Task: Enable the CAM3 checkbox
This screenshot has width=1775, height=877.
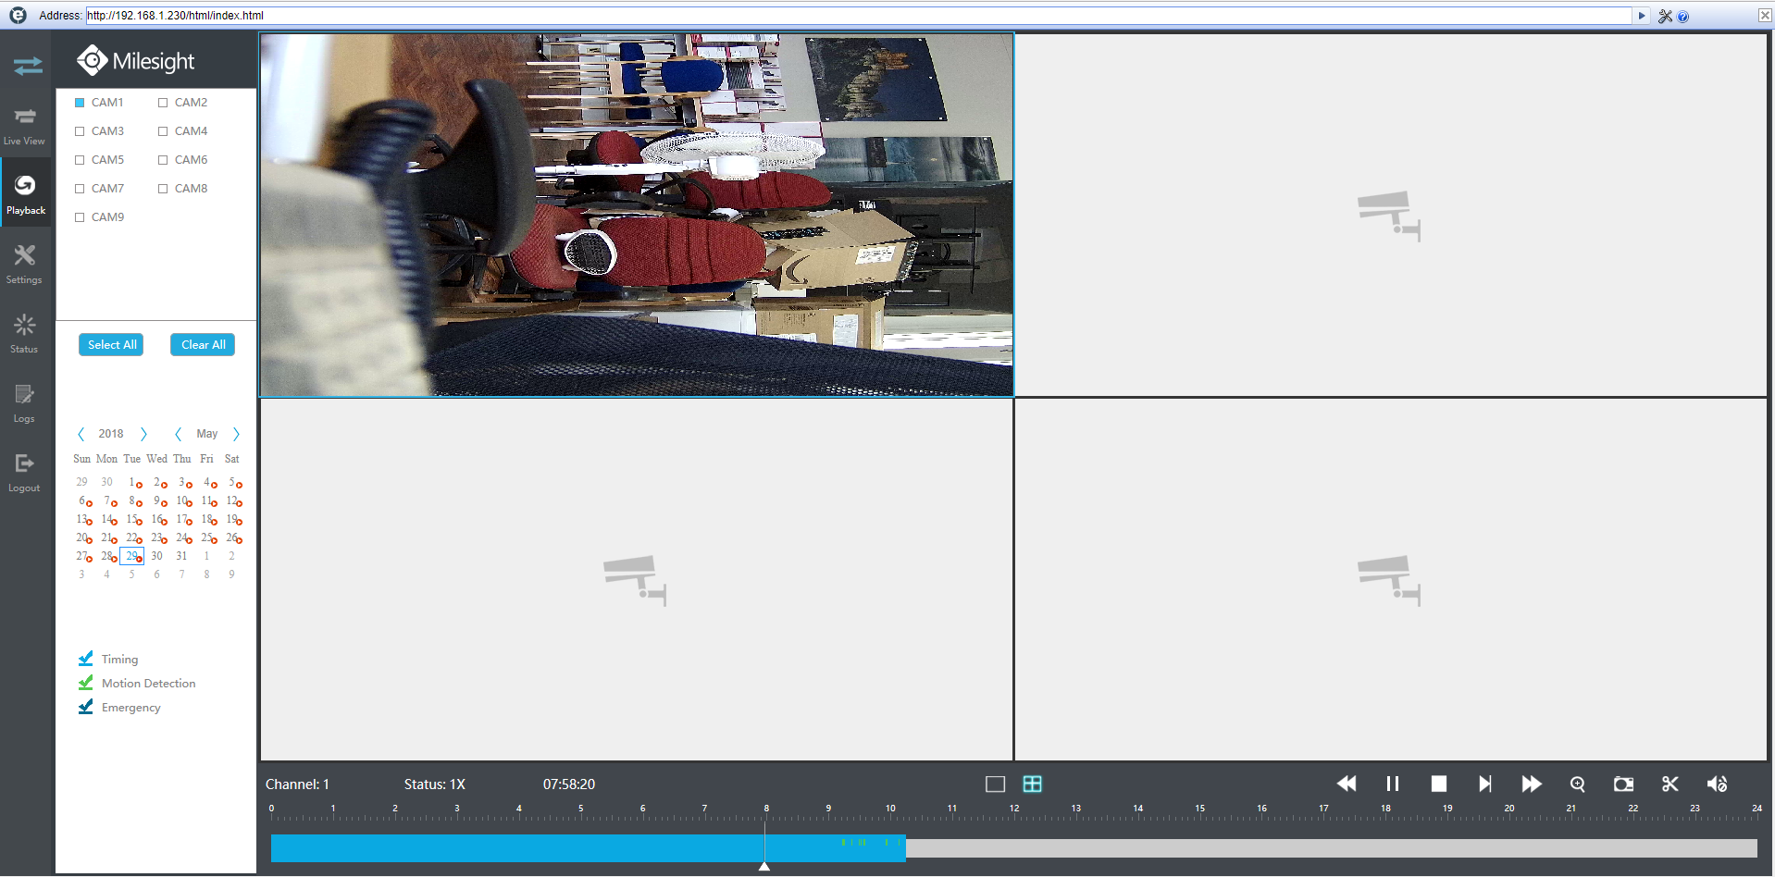Action: [80, 130]
